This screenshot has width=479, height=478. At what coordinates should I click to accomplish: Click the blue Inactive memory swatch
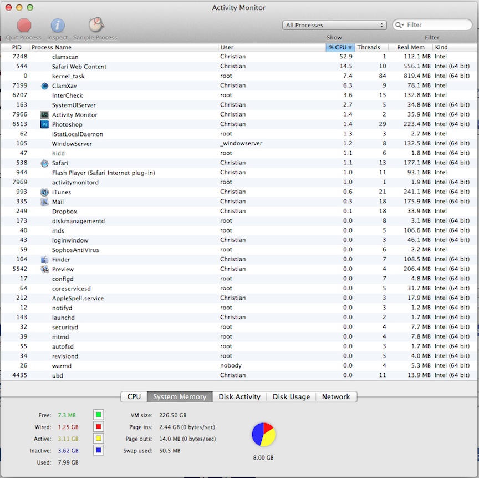pos(98,450)
